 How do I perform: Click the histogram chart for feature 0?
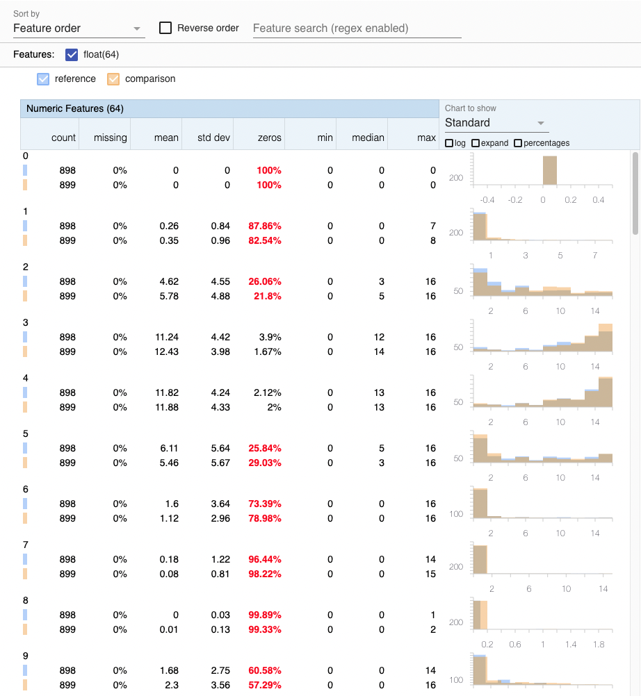(x=542, y=172)
